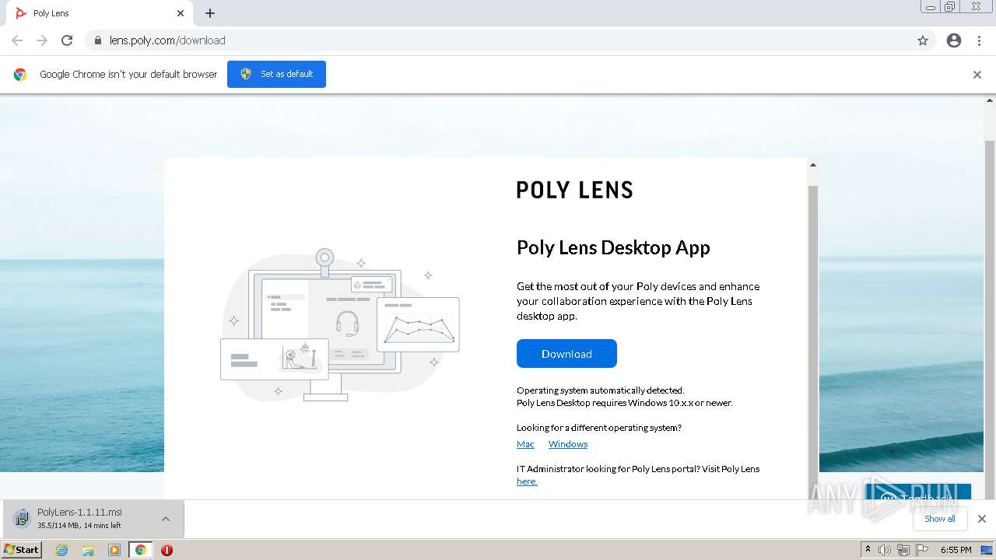The width and height of the screenshot is (996, 560).
Task: Click Action Center flag icon
Action: (x=921, y=550)
